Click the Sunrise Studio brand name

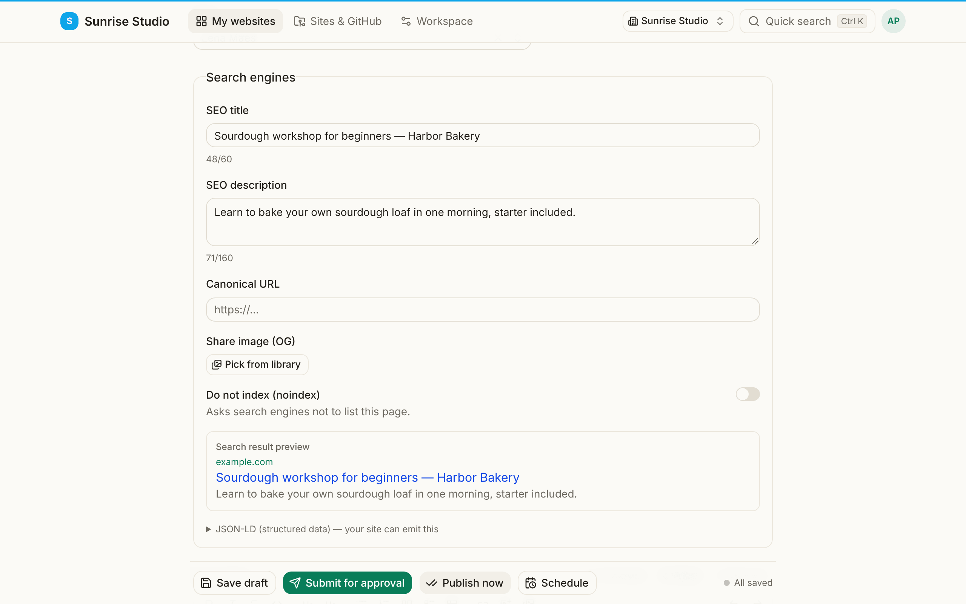coord(127,21)
